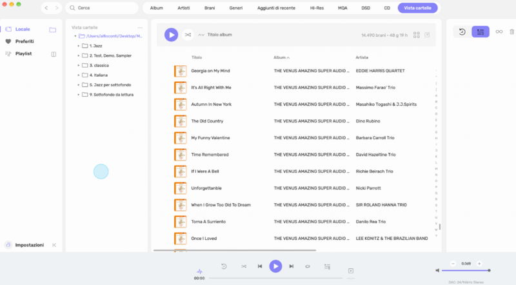Image resolution: width=516 pixels, height=285 pixels.
Task: Toggle the replay history control in player bar
Action: pos(224,266)
